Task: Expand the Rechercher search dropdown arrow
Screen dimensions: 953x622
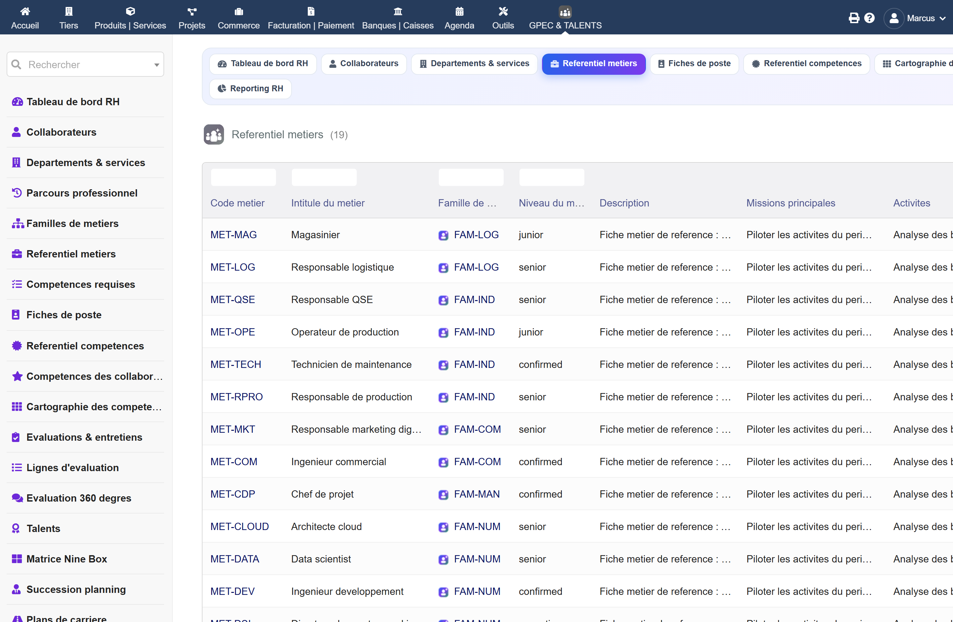Action: pos(157,65)
